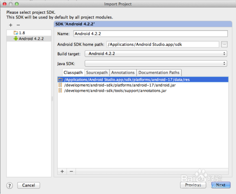Screen dimensions: 236x194
Task: Remove a classpath entry with the minus button under the classpath list
Action: click(71, 171)
